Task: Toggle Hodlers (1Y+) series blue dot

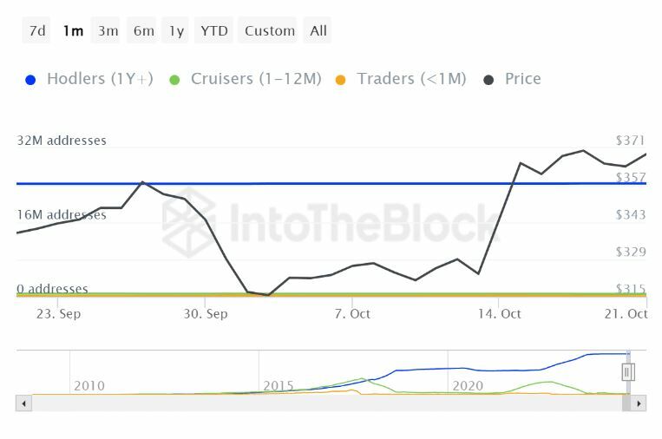Action: click(31, 80)
